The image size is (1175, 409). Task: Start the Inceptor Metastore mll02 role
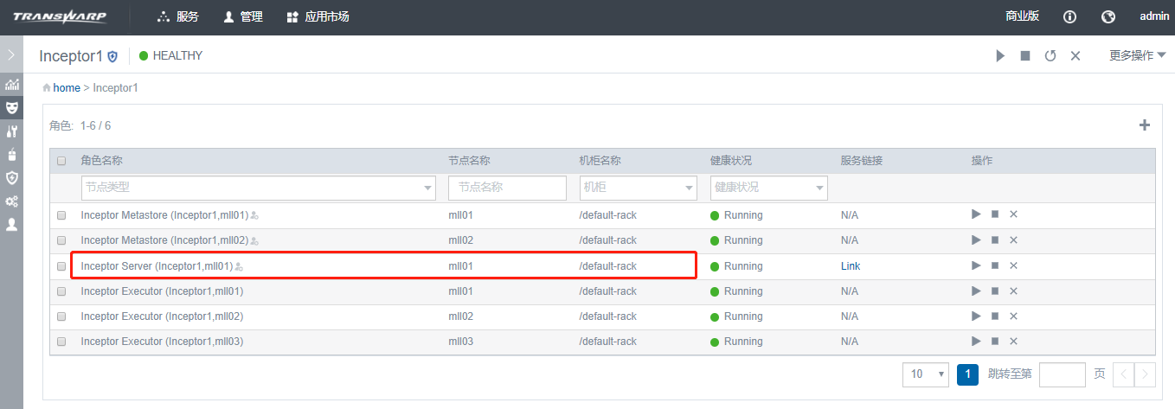[x=976, y=240]
